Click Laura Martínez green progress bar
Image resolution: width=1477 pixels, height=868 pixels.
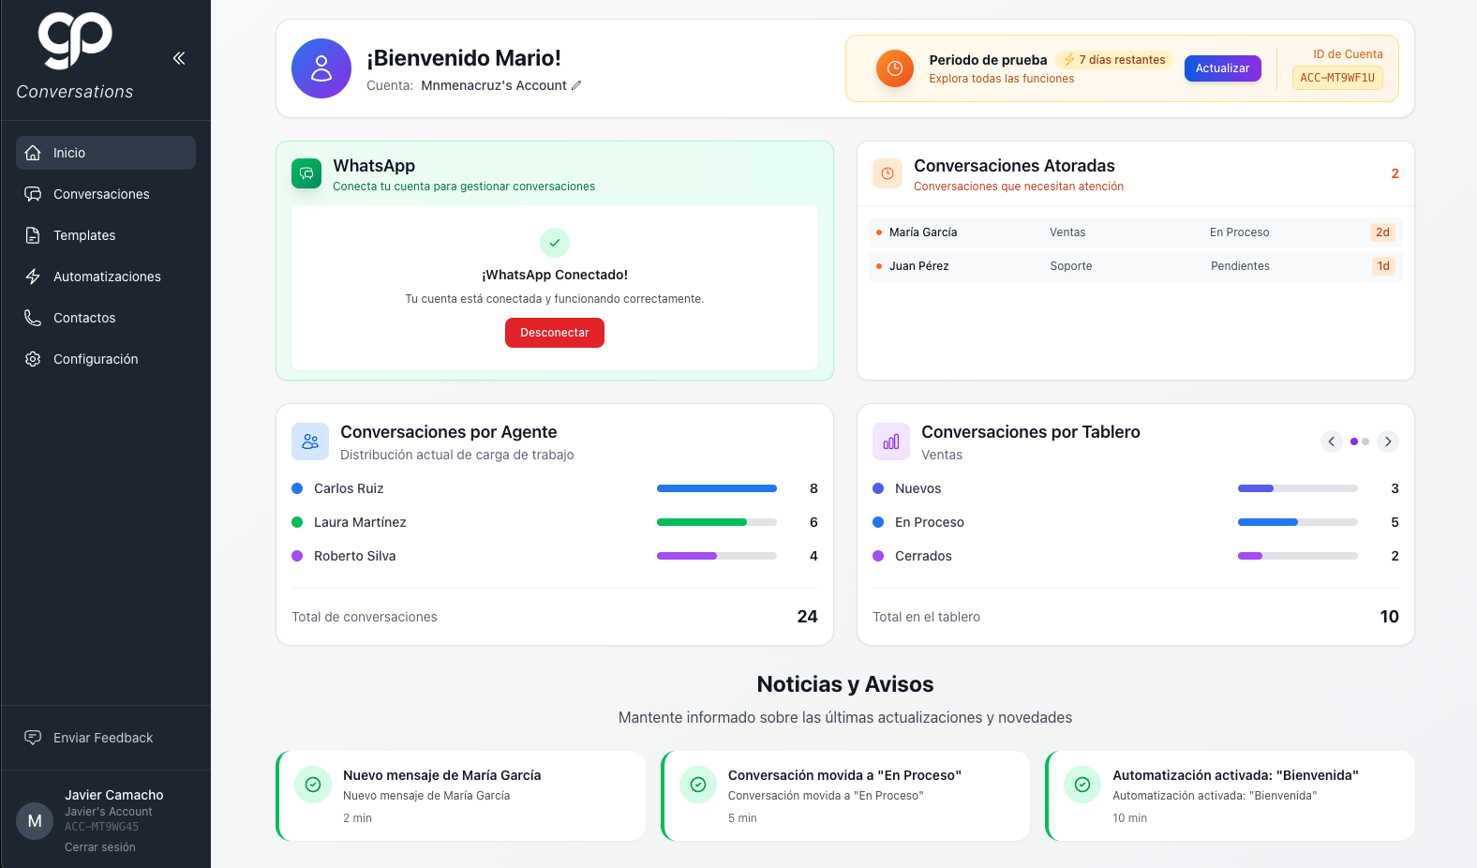(x=717, y=522)
